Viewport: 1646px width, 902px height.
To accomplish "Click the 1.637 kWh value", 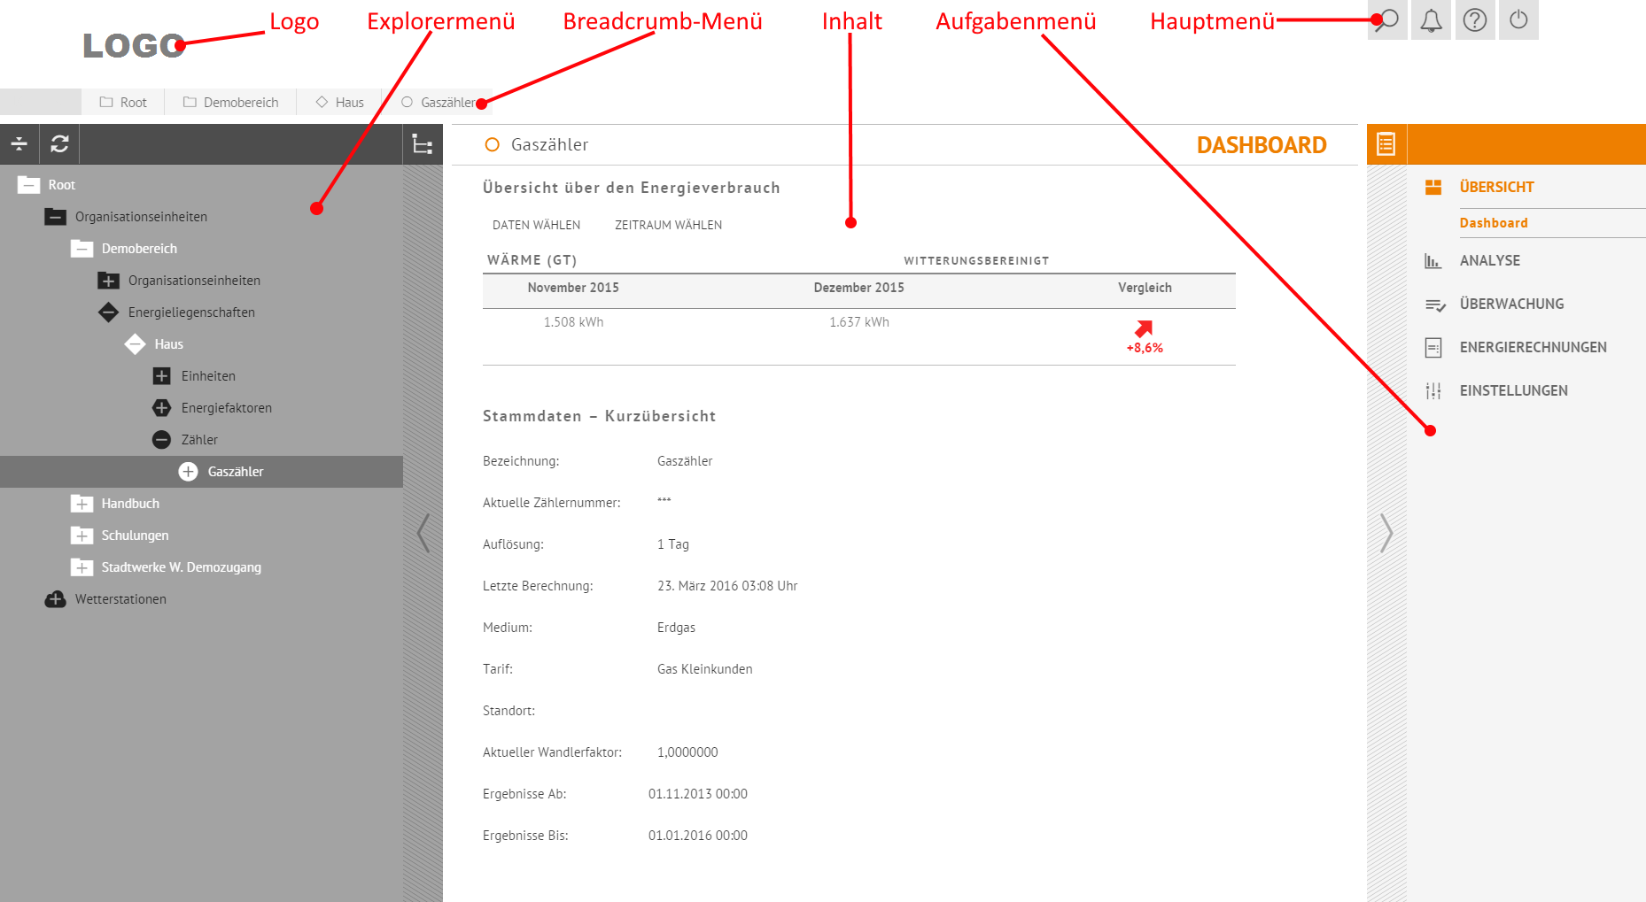I will [859, 322].
